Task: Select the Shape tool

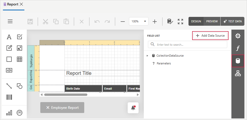Action: [19, 86]
